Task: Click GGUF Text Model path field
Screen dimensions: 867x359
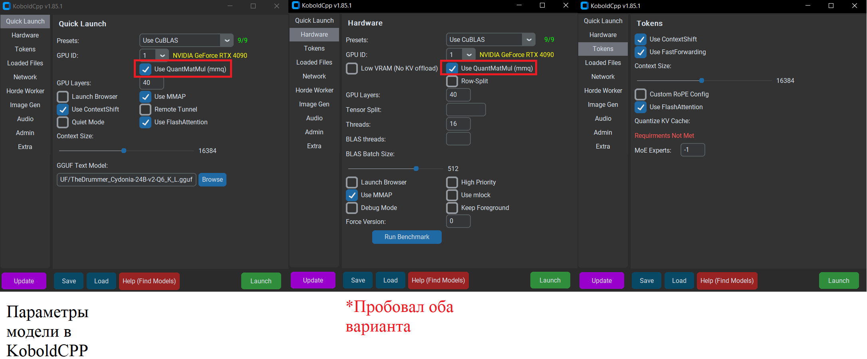Action: click(126, 180)
